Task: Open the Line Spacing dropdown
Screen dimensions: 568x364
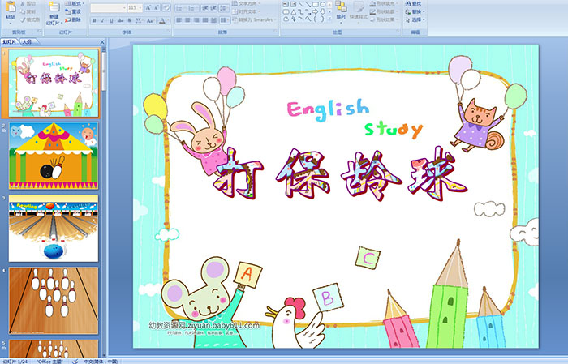Action: 224,8
